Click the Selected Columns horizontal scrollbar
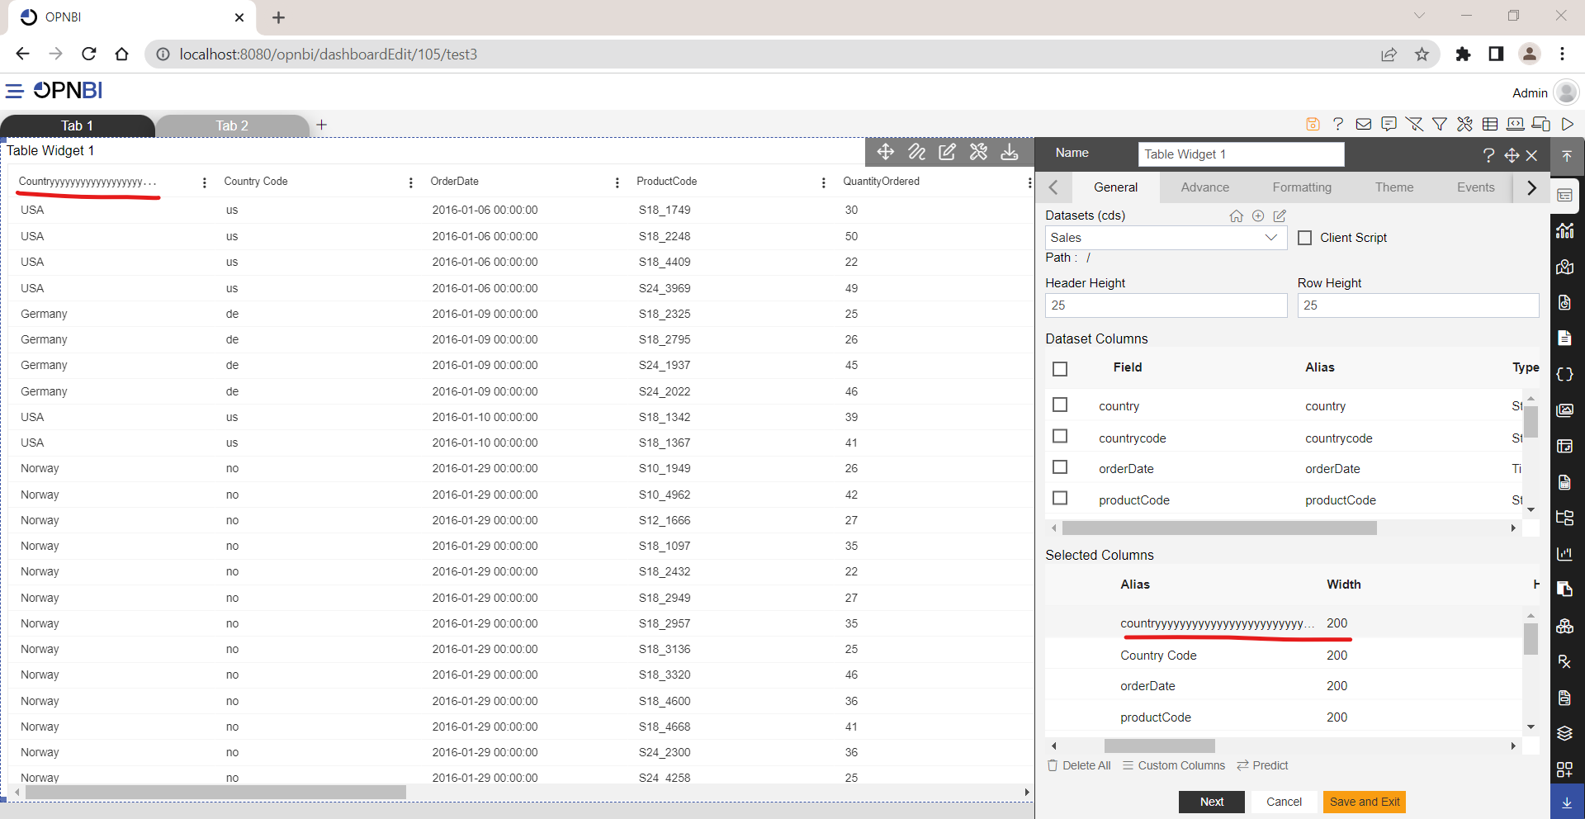The width and height of the screenshot is (1585, 819). point(1159,746)
